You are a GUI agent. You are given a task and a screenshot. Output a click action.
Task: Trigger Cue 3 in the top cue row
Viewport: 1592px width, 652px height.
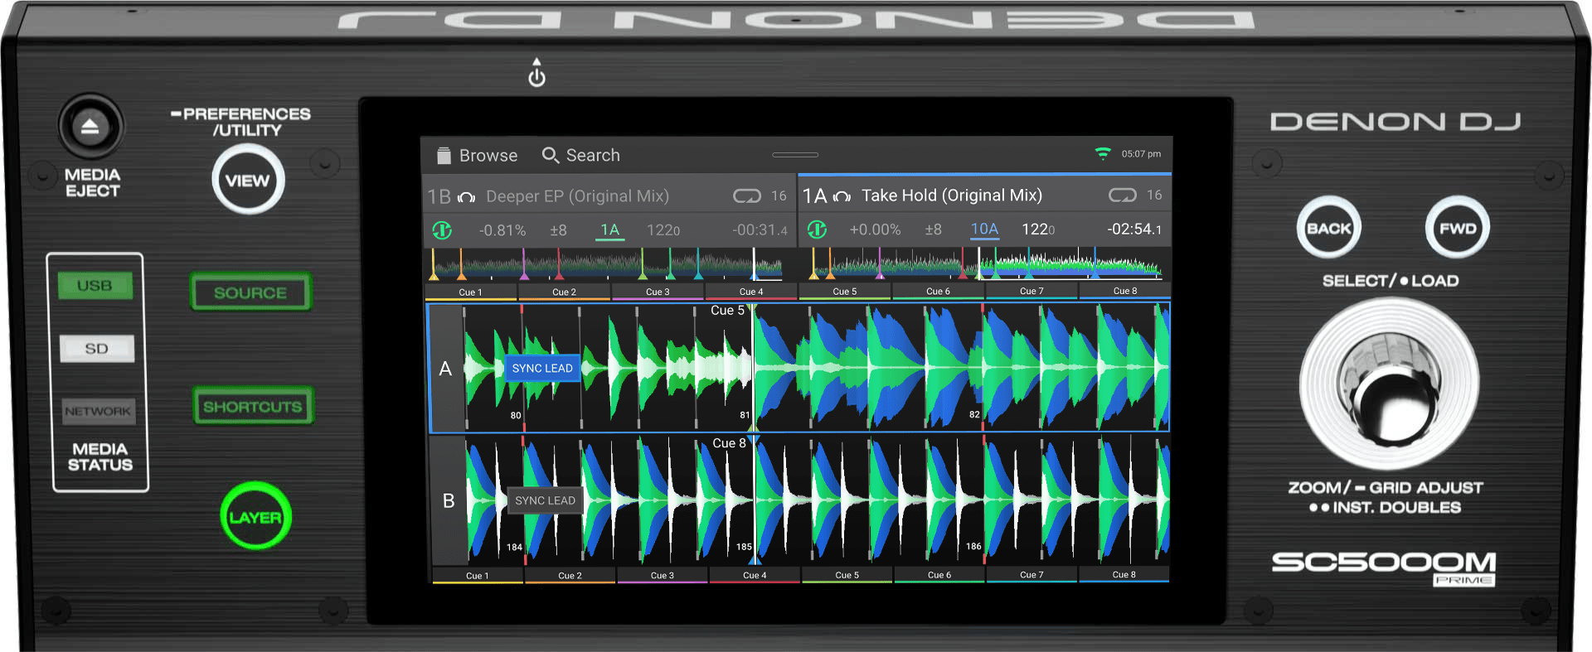point(658,292)
